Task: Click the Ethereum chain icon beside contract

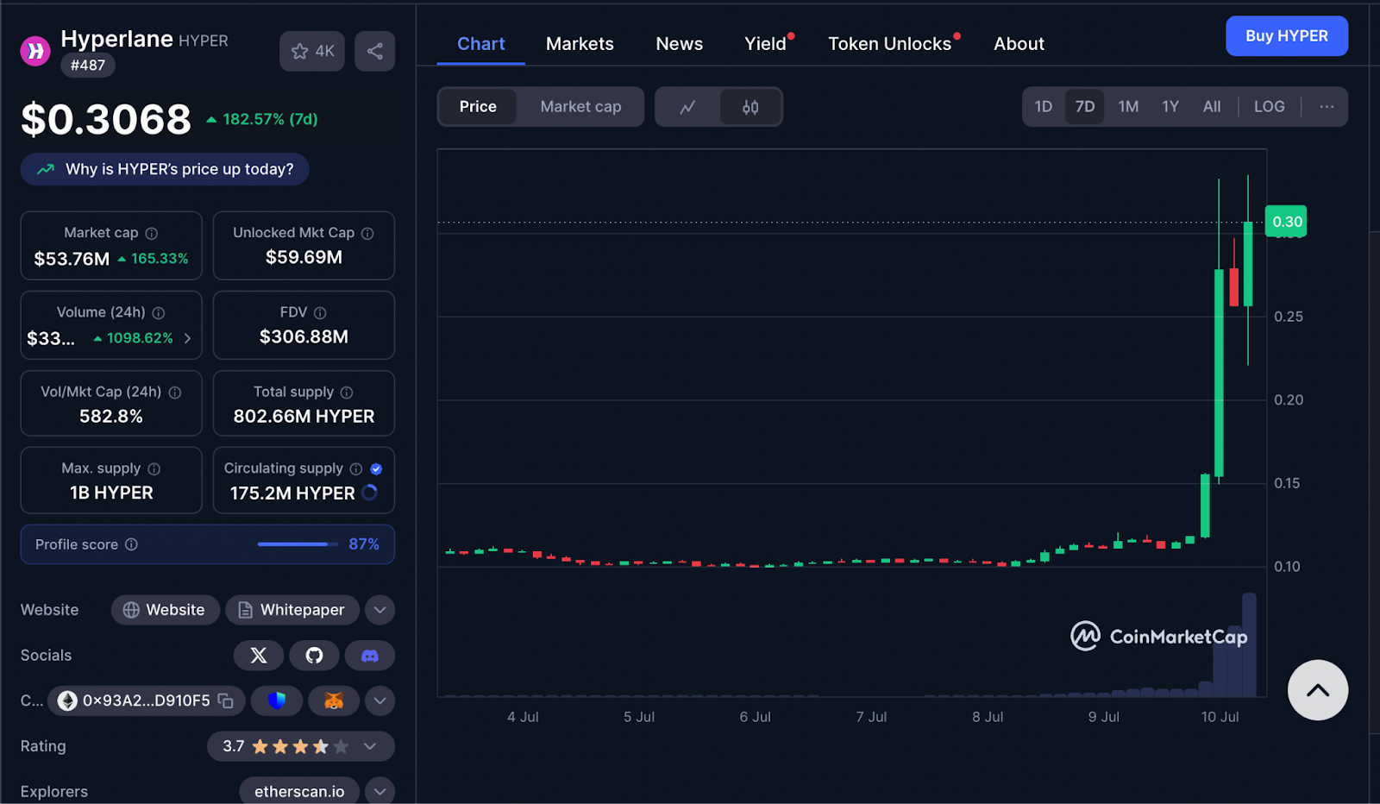Action: coord(67,700)
